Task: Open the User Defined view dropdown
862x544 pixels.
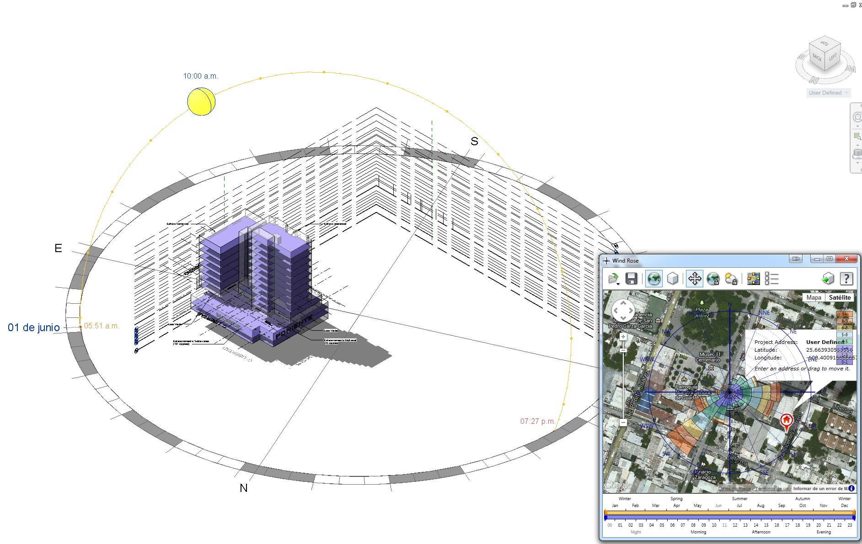Action: pyautogui.click(x=829, y=93)
